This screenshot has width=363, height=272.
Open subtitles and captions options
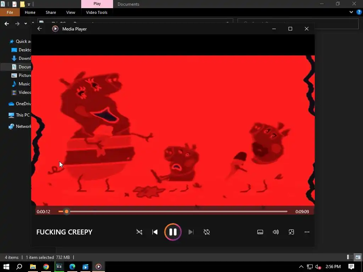pyautogui.click(x=260, y=232)
